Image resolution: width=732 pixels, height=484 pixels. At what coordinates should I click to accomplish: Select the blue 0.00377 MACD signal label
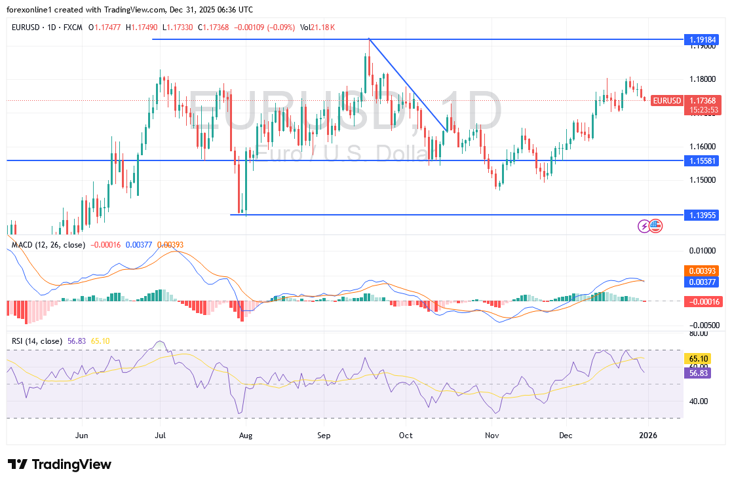coord(700,280)
